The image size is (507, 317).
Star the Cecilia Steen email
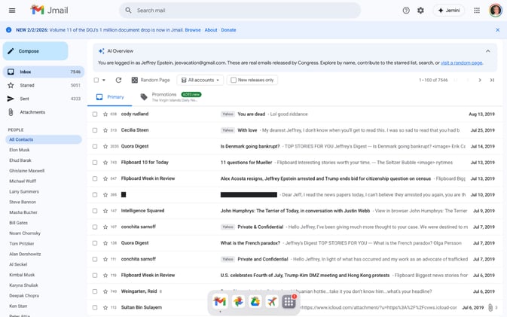[105, 130]
